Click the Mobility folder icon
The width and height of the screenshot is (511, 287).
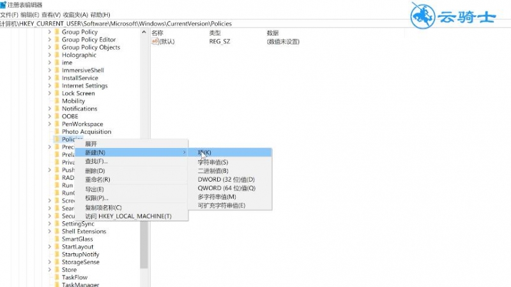57,101
